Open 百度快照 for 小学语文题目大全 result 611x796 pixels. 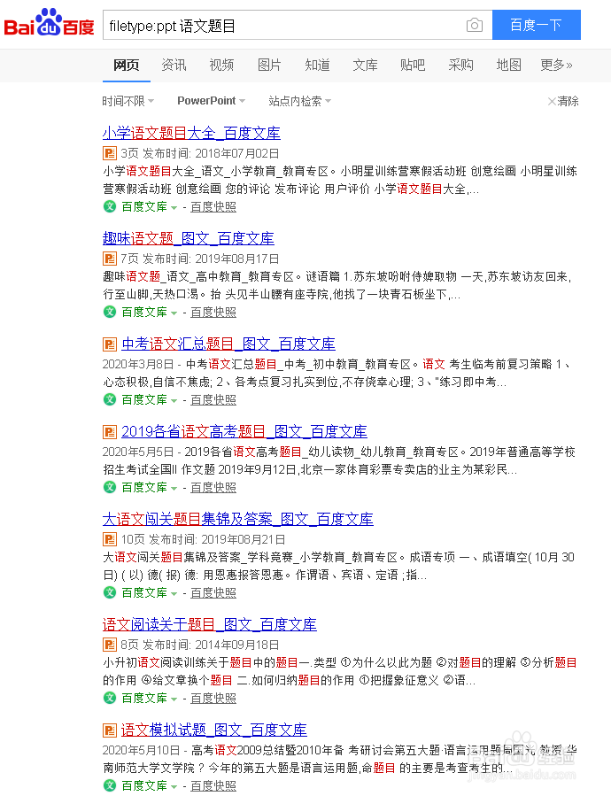coord(213,206)
